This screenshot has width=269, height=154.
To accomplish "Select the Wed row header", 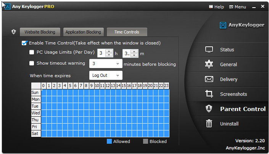I will (x=36, y=113).
